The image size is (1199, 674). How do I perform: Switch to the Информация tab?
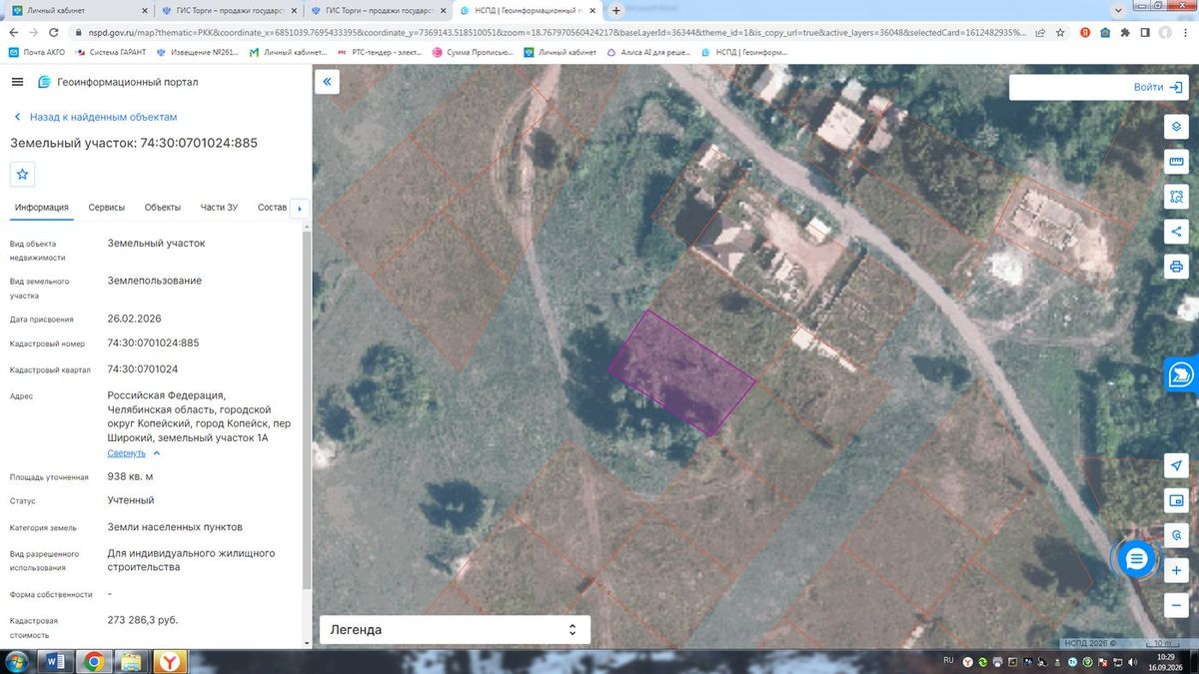(x=42, y=208)
